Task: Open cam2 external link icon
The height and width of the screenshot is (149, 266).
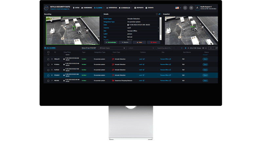Action: (144, 59)
